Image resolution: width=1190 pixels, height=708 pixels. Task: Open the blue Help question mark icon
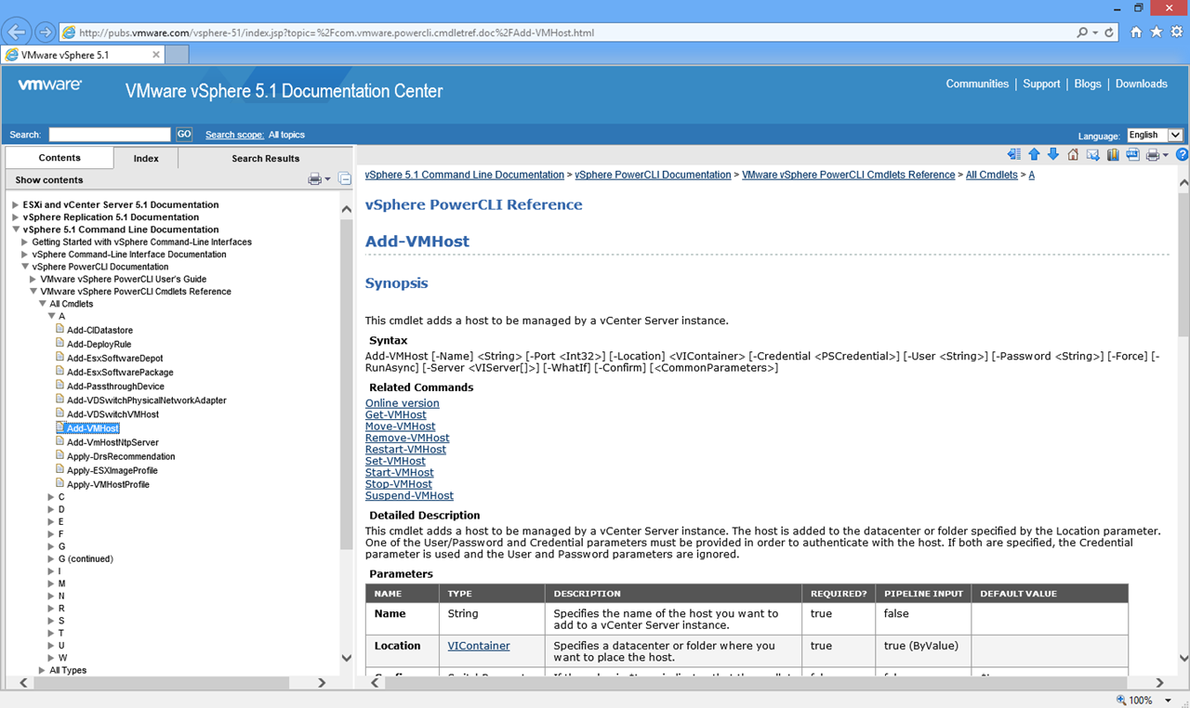click(1183, 155)
